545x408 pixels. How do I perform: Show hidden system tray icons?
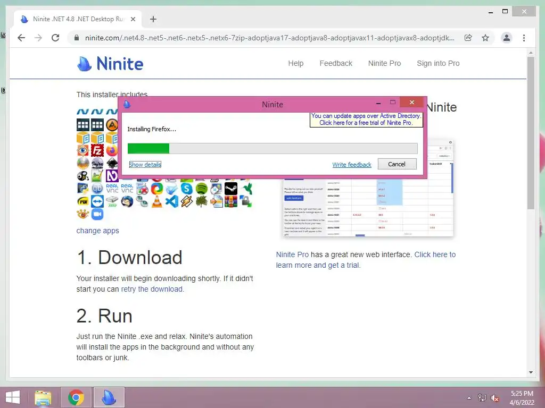click(469, 398)
